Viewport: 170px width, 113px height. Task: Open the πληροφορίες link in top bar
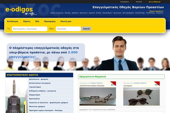[125, 2]
